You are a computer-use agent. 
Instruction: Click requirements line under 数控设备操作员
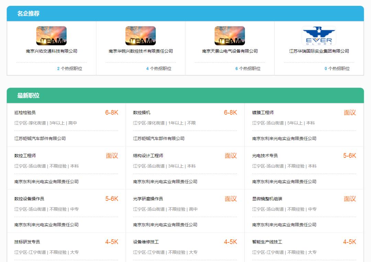pos(47,209)
